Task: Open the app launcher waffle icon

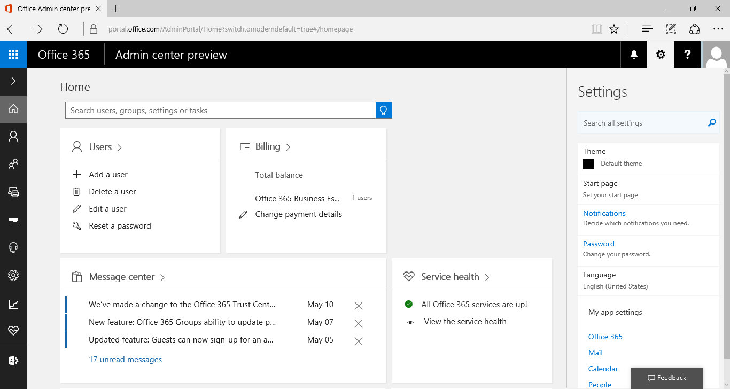Action: (x=13, y=55)
